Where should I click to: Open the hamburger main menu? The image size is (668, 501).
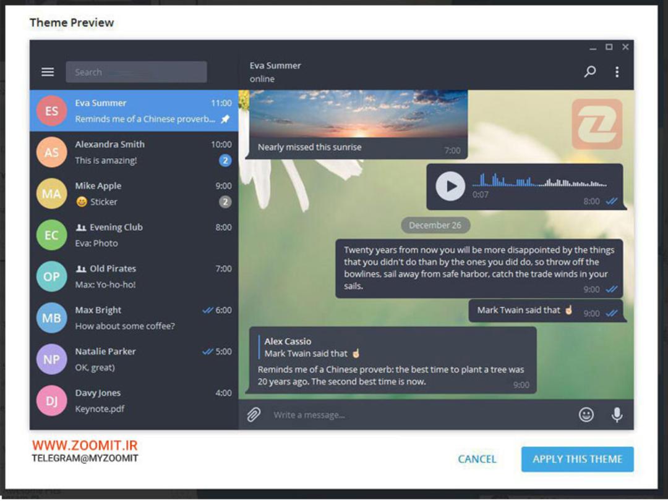48,72
